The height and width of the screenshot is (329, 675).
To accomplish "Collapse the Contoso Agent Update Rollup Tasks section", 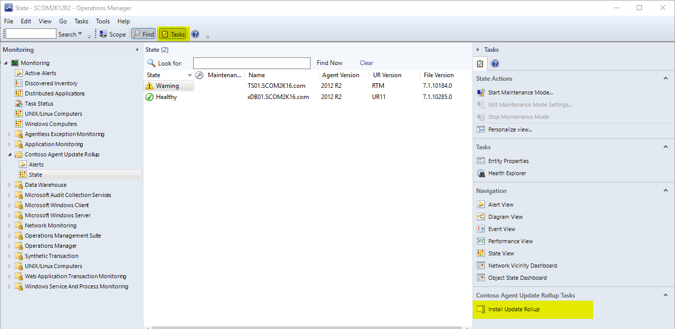I will 665,295.
